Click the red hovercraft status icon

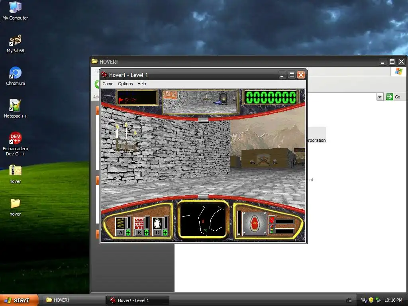[x=255, y=224]
